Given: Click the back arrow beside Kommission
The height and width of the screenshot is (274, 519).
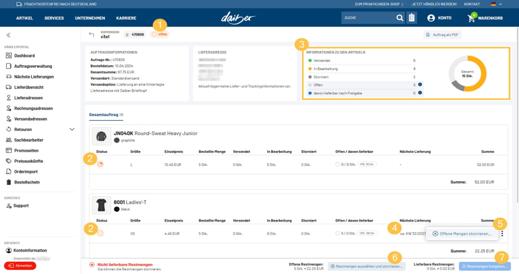Looking at the screenshot, I should [91, 34].
